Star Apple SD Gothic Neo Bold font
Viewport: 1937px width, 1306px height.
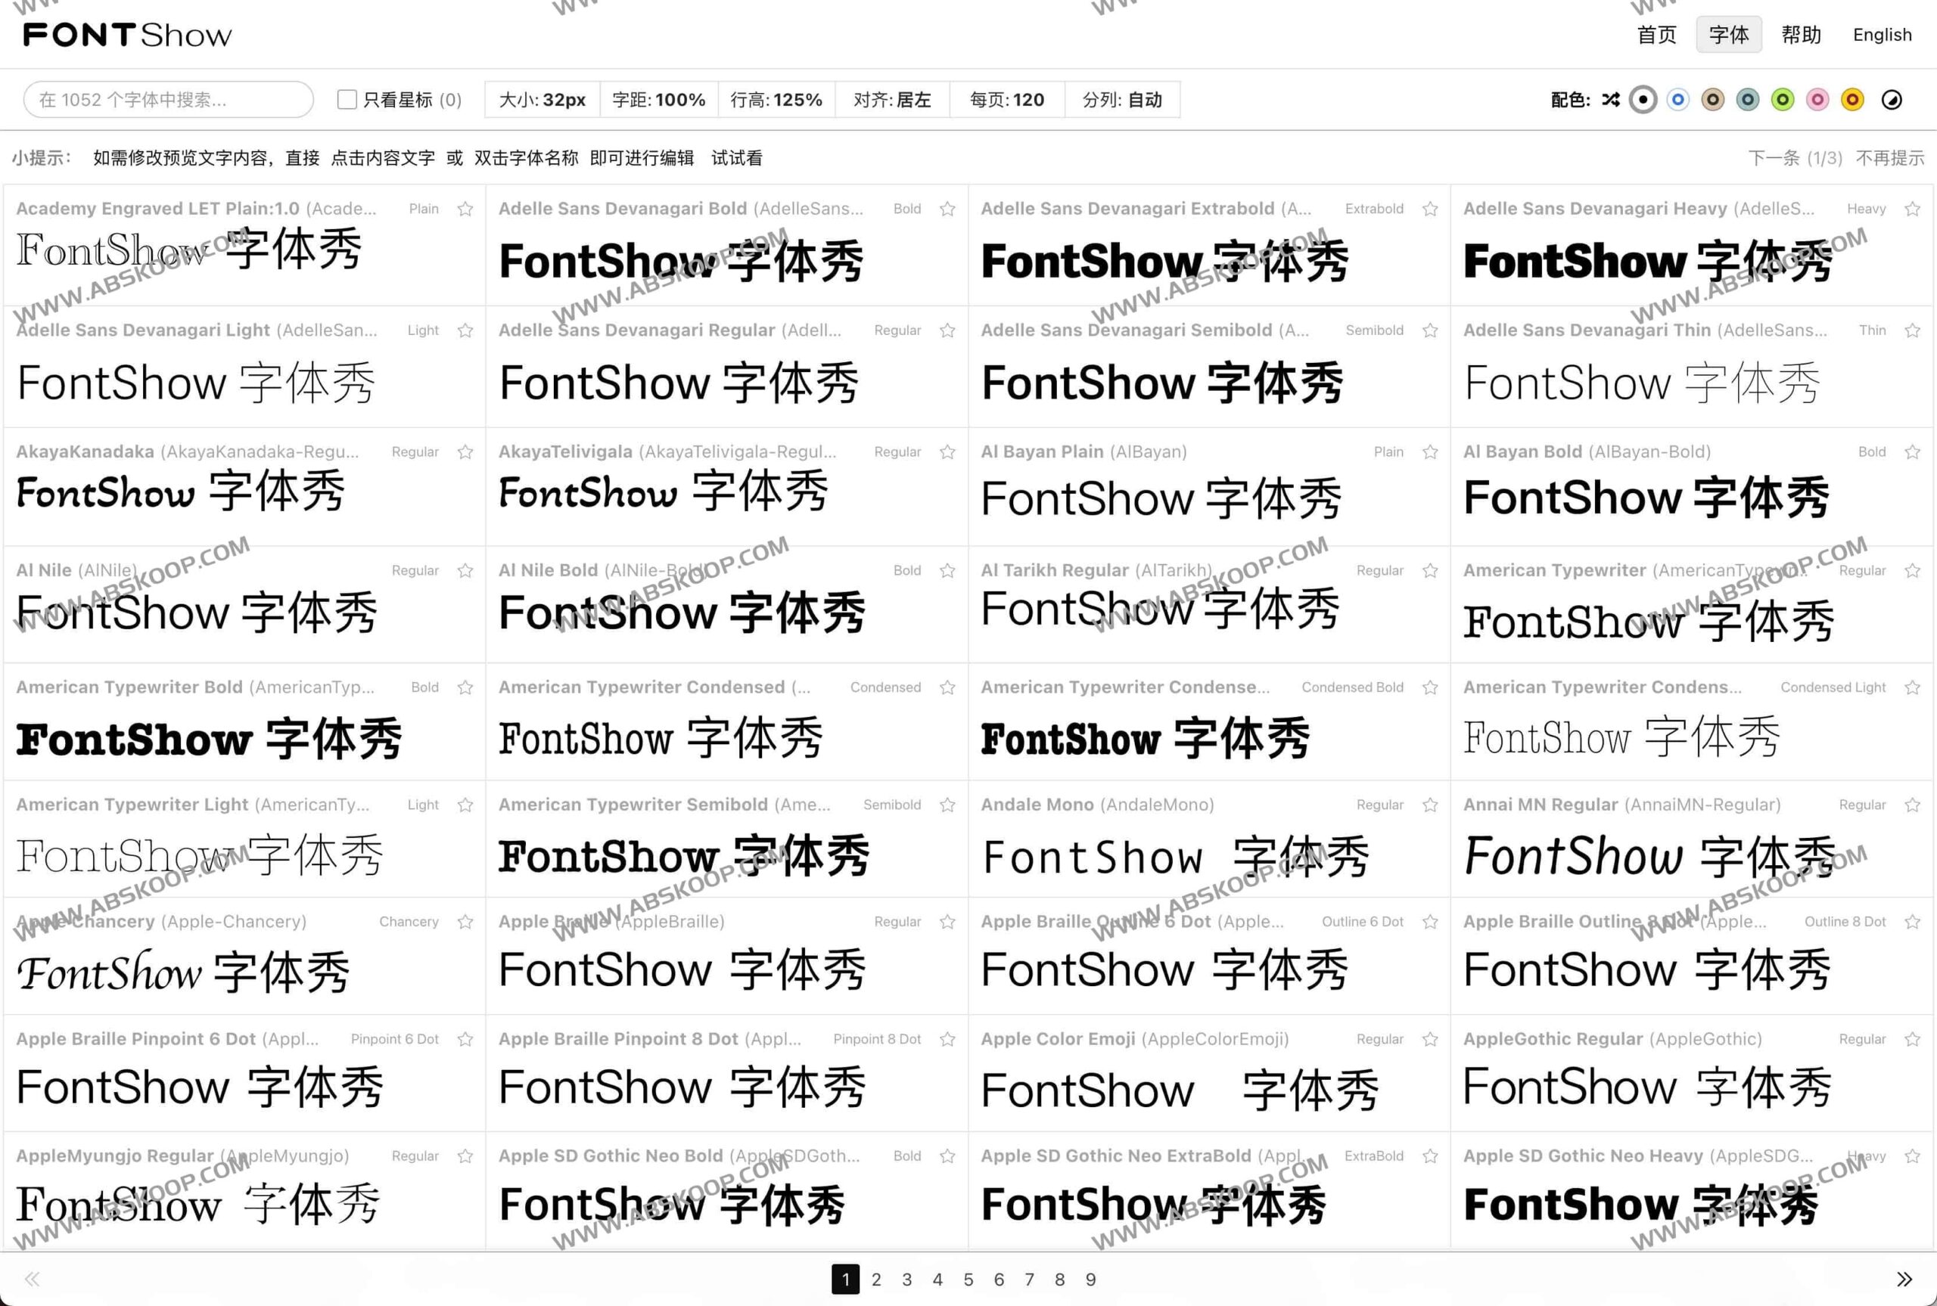coord(948,1156)
